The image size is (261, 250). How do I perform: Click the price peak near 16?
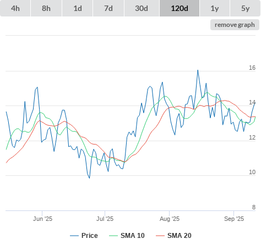pyautogui.click(x=198, y=70)
